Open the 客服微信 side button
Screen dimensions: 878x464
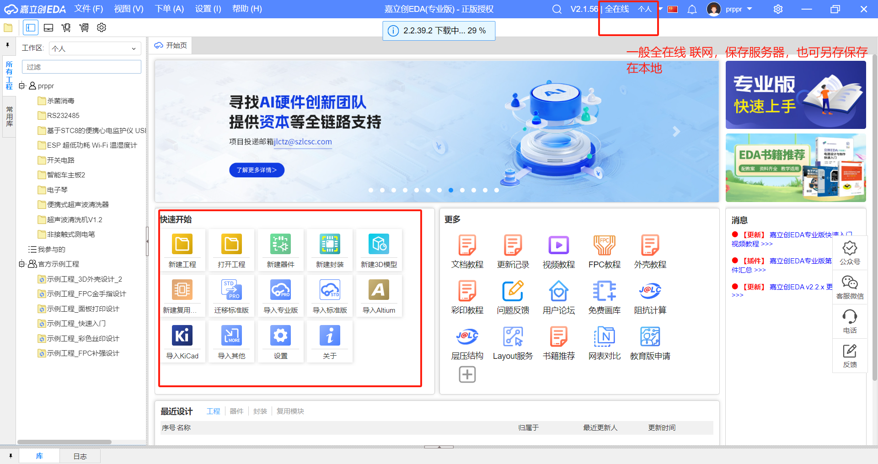850,287
